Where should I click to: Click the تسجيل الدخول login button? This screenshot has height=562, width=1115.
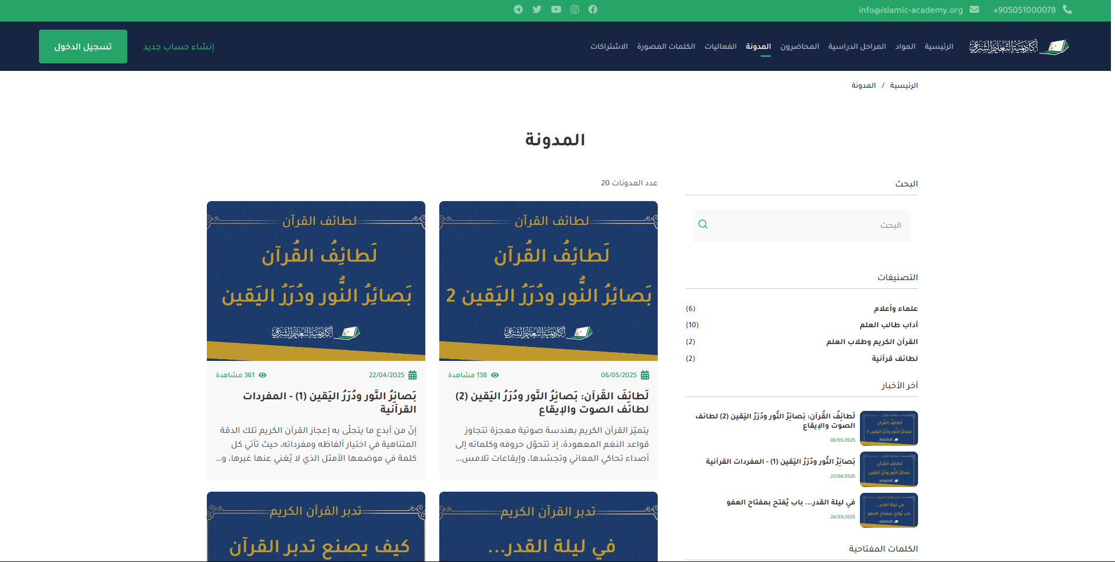click(83, 46)
